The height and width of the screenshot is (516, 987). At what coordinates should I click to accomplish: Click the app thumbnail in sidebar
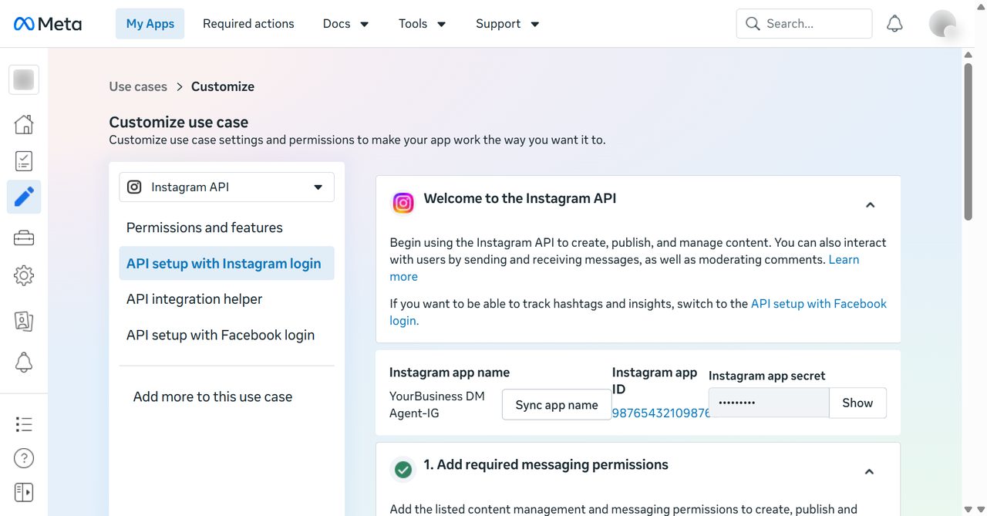[x=24, y=79]
